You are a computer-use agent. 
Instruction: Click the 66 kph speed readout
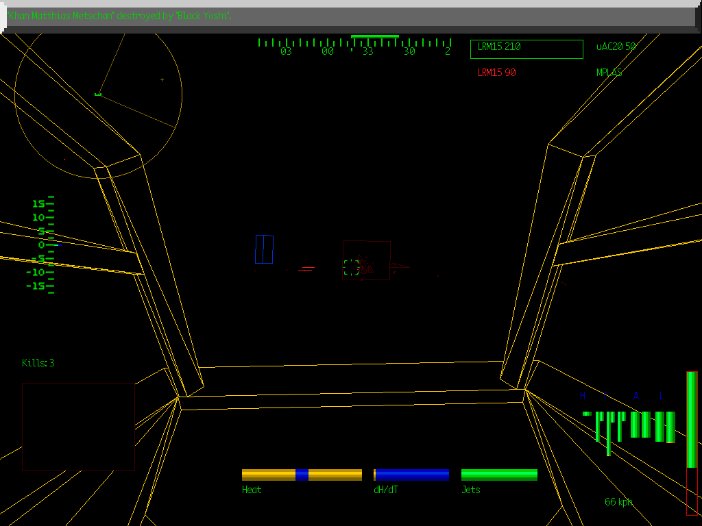618,502
